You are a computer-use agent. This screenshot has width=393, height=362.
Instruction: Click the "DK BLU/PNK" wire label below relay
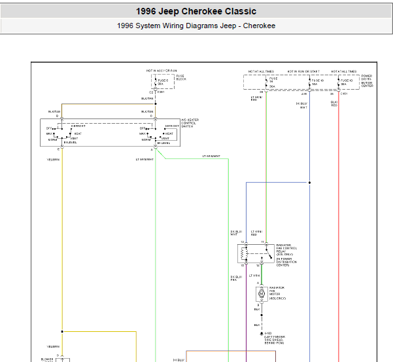(236, 278)
